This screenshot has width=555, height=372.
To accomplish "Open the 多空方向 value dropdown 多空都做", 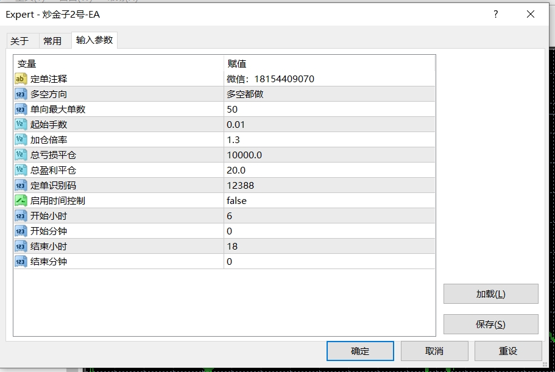I will point(329,94).
